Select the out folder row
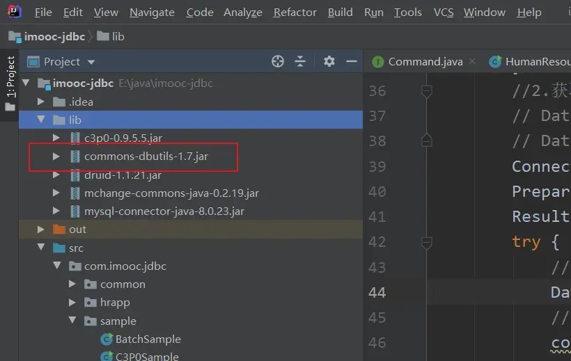This screenshot has height=361, width=571. click(191, 230)
